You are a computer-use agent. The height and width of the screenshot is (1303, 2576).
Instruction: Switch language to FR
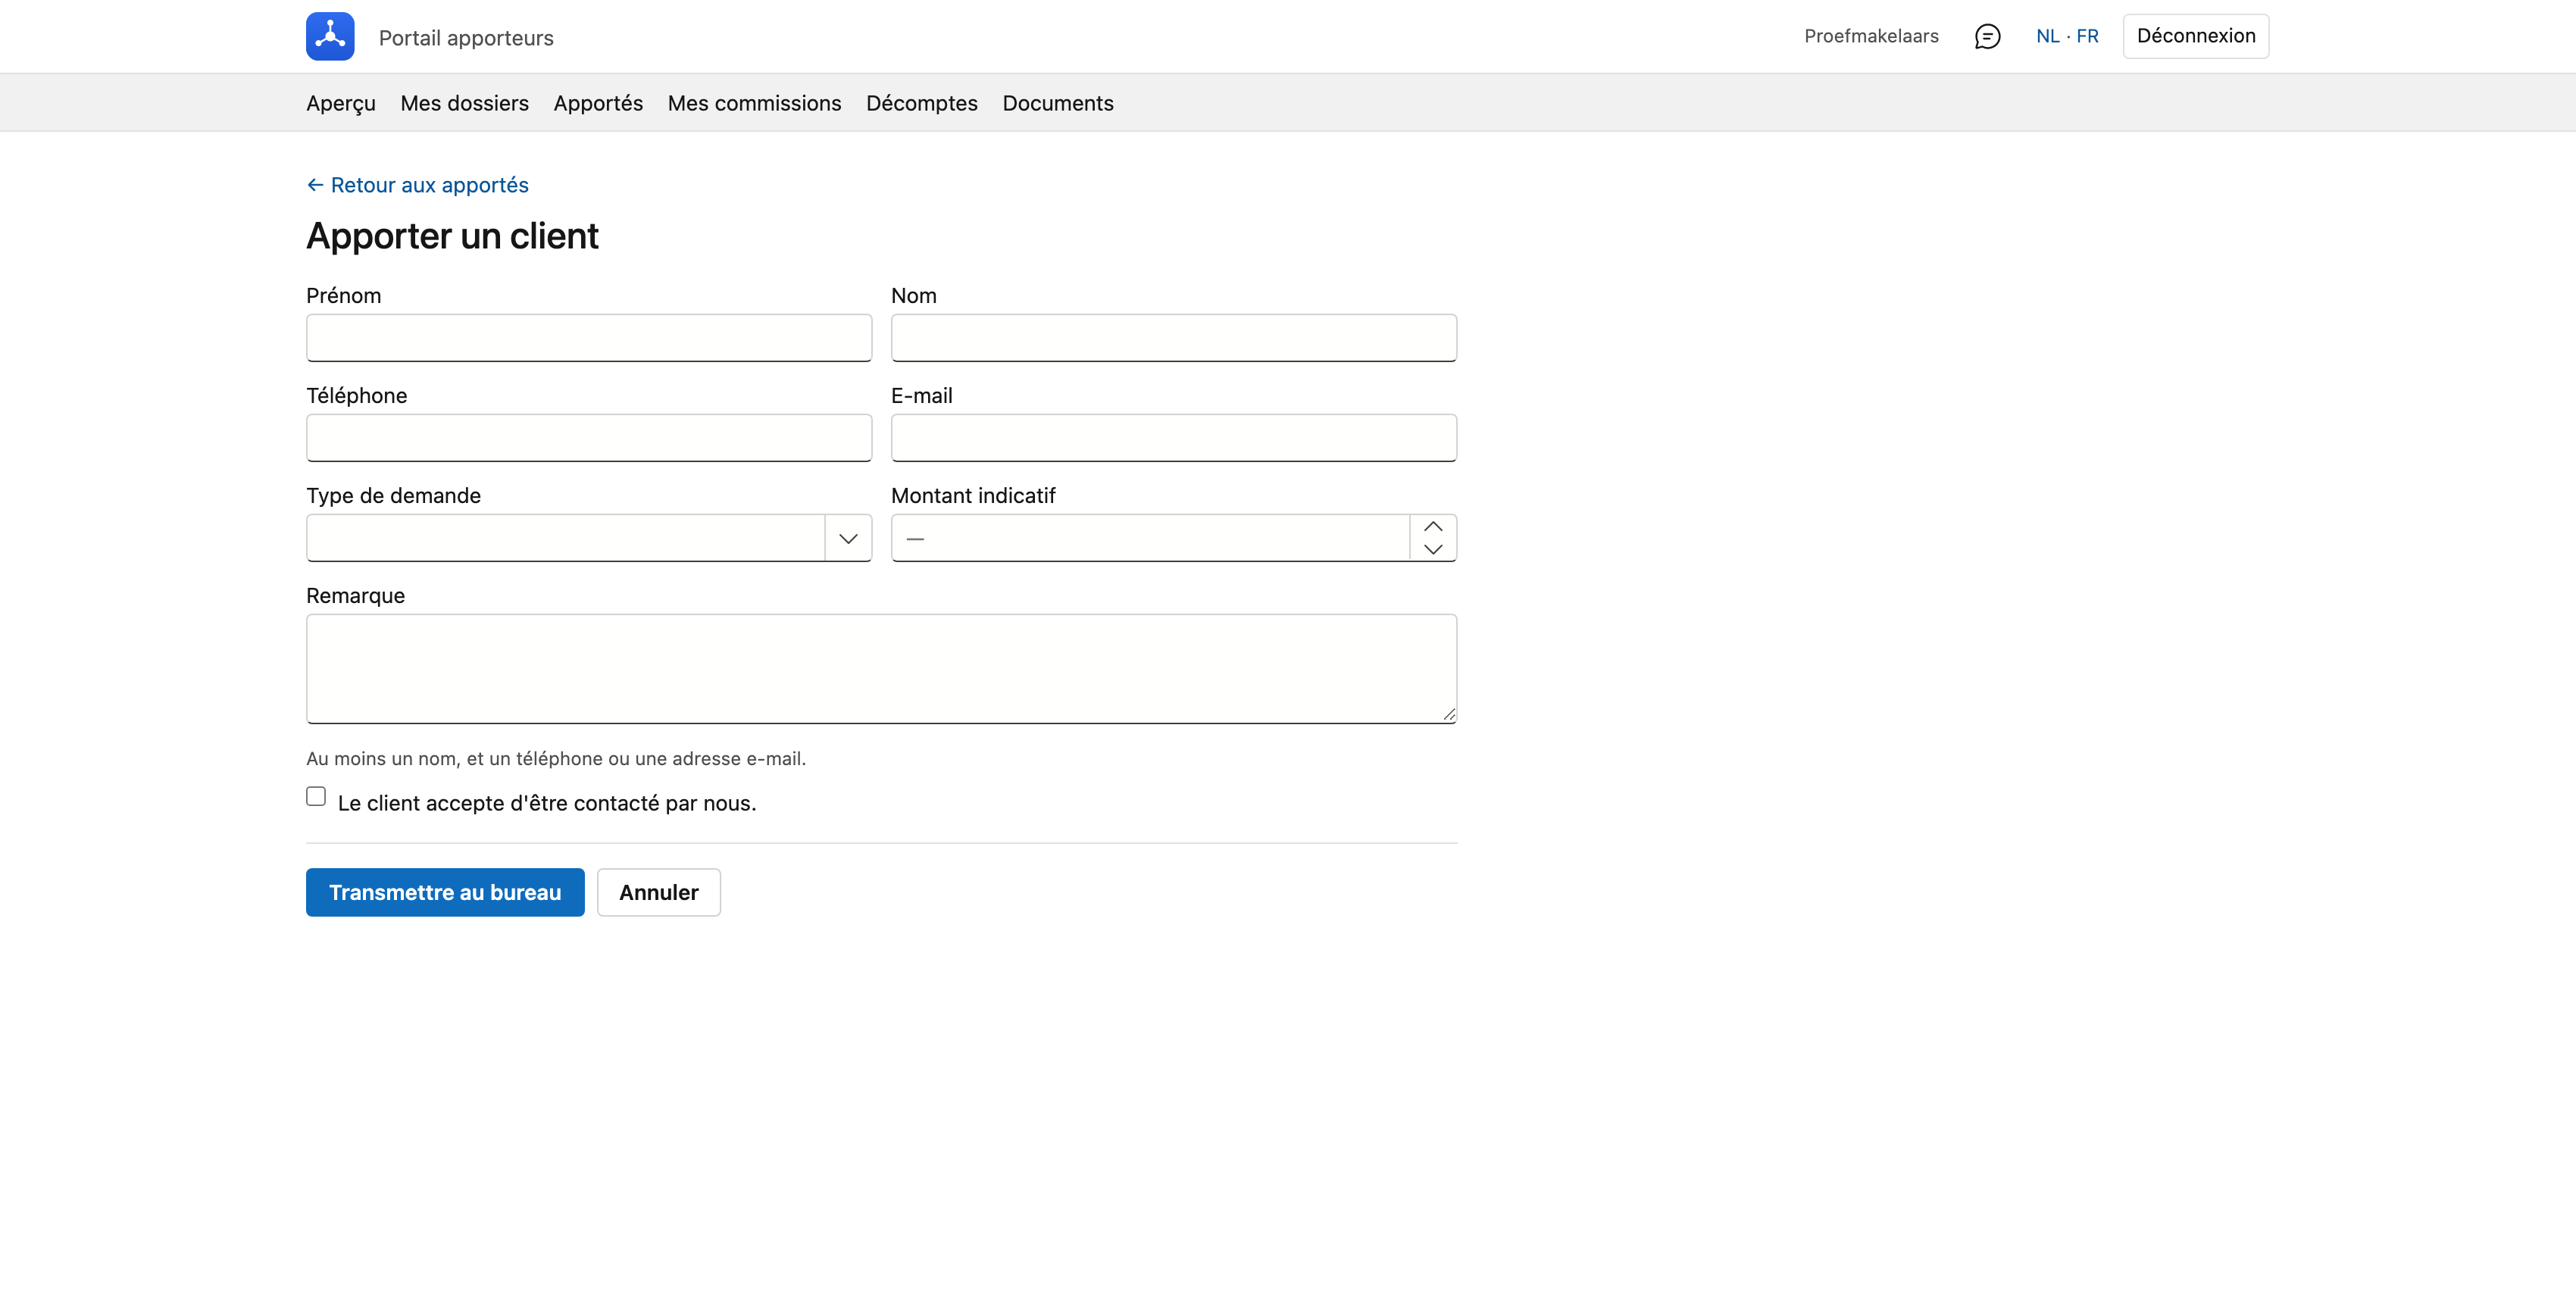coord(2087,36)
